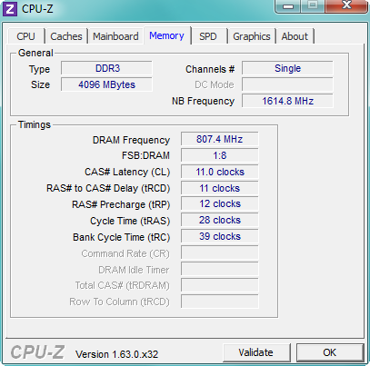This screenshot has height=366, width=370.
Task: Open the Graphics tab
Action: tap(252, 36)
